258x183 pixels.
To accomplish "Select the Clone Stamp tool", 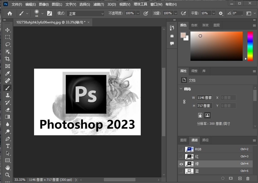I will pyautogui.click(x=8, y=95).
